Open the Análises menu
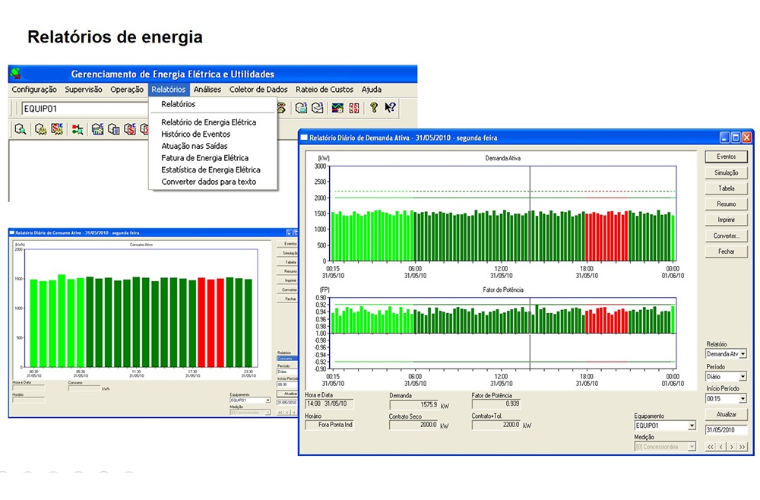Image resolution: width=760 pixels, height=500 pixels. pos(207,90)
